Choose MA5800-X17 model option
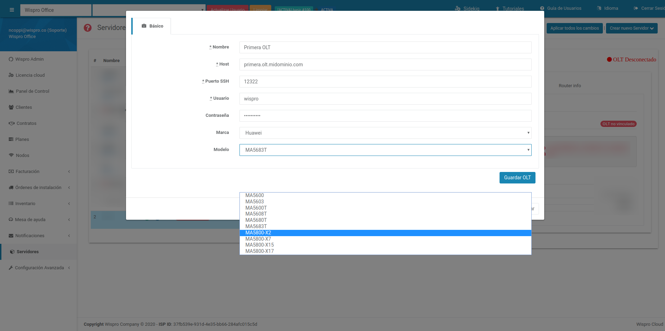The image size is (665, 331). 385,251
